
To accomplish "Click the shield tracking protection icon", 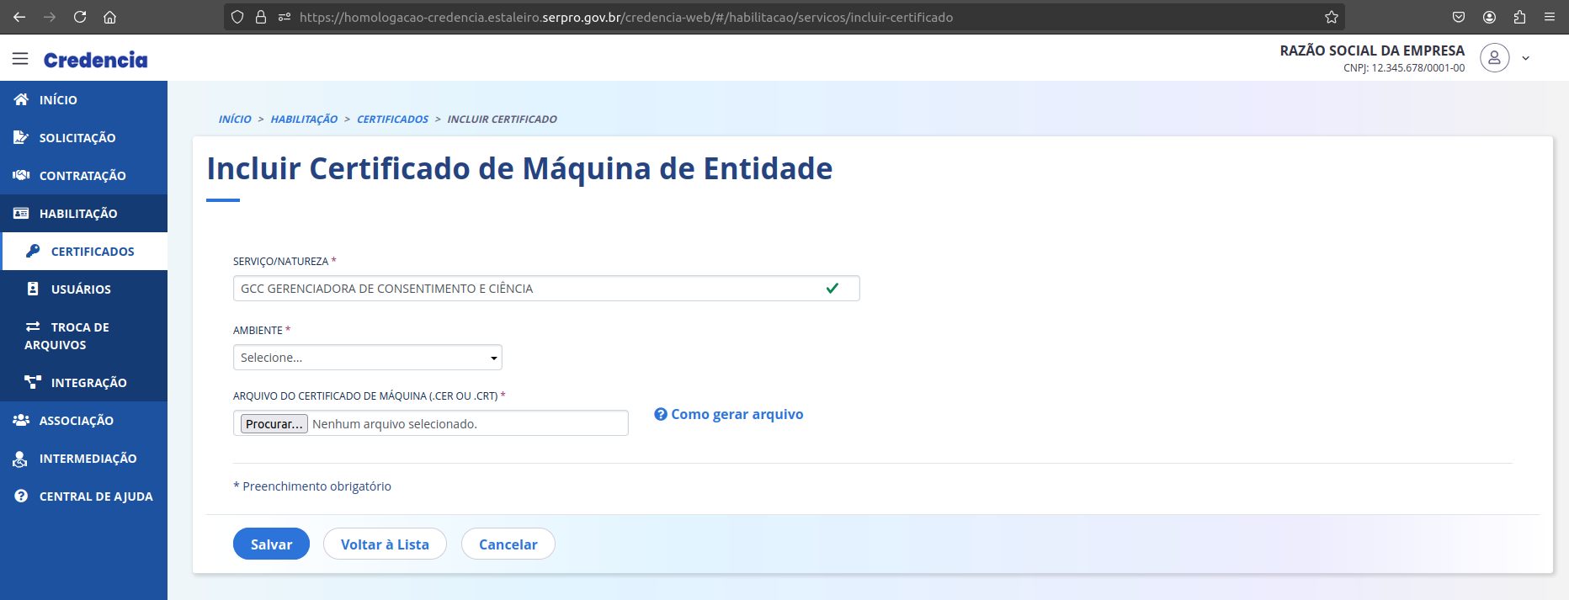I will pos(237,17).
